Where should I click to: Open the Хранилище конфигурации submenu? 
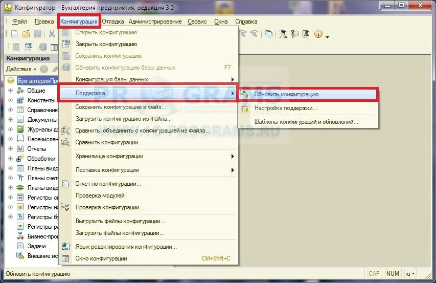[x=149, y=156]
